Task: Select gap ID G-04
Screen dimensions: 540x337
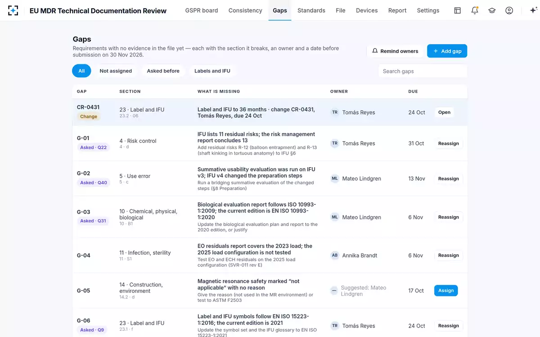Action: click(84, 255)
